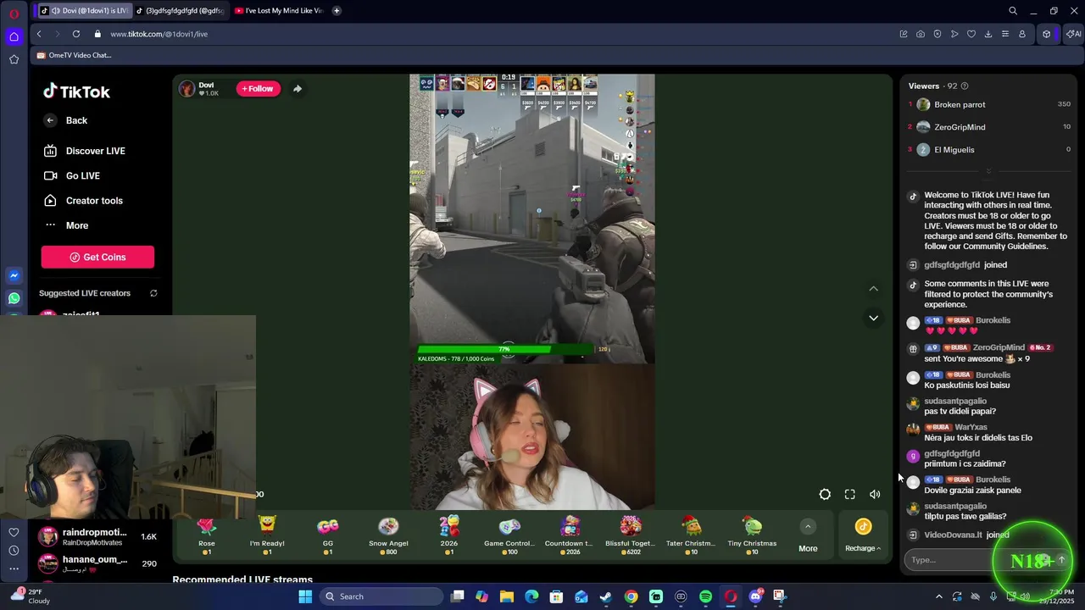
Task: Open Windows Start menu
Action: tap(305, 596)
